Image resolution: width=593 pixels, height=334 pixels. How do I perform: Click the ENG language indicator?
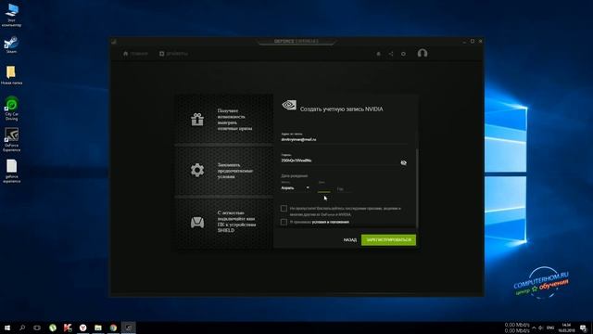click(550, 328)
